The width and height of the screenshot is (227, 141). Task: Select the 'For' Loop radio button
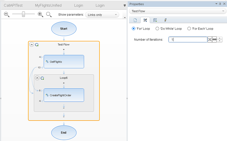(134, 29)
